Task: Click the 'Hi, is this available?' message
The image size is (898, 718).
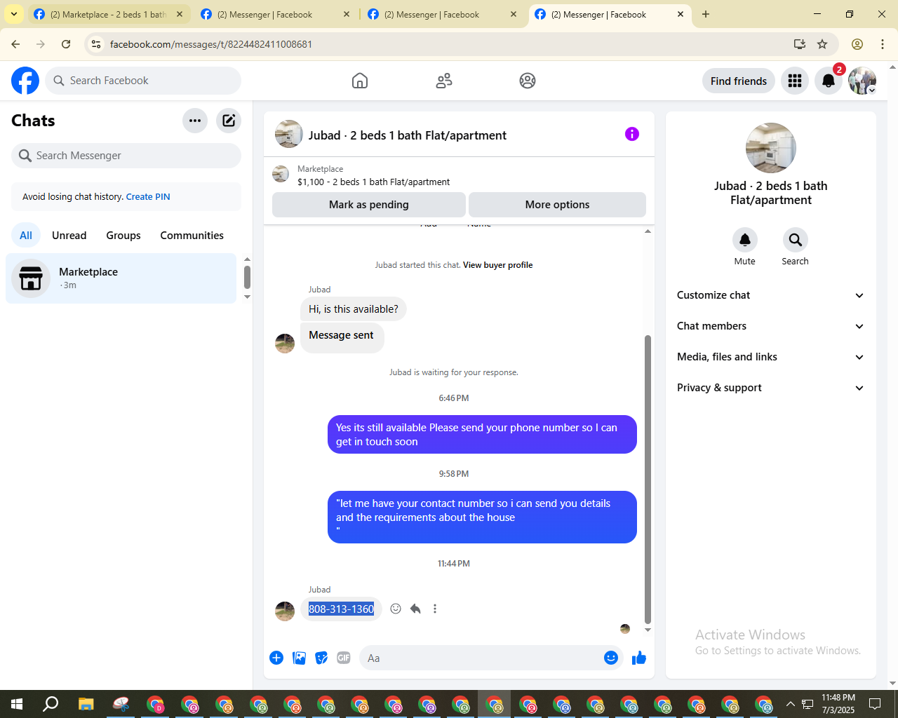Action: tap(354, 309)
